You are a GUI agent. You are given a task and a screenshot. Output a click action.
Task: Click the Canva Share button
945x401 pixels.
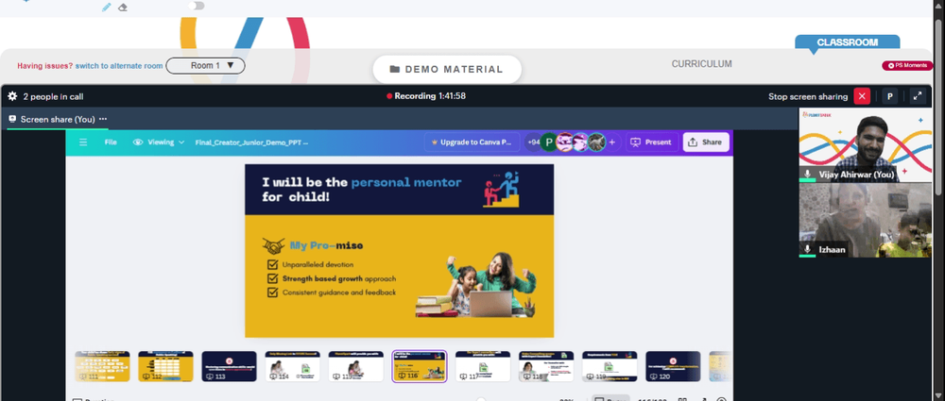point(706,142)
